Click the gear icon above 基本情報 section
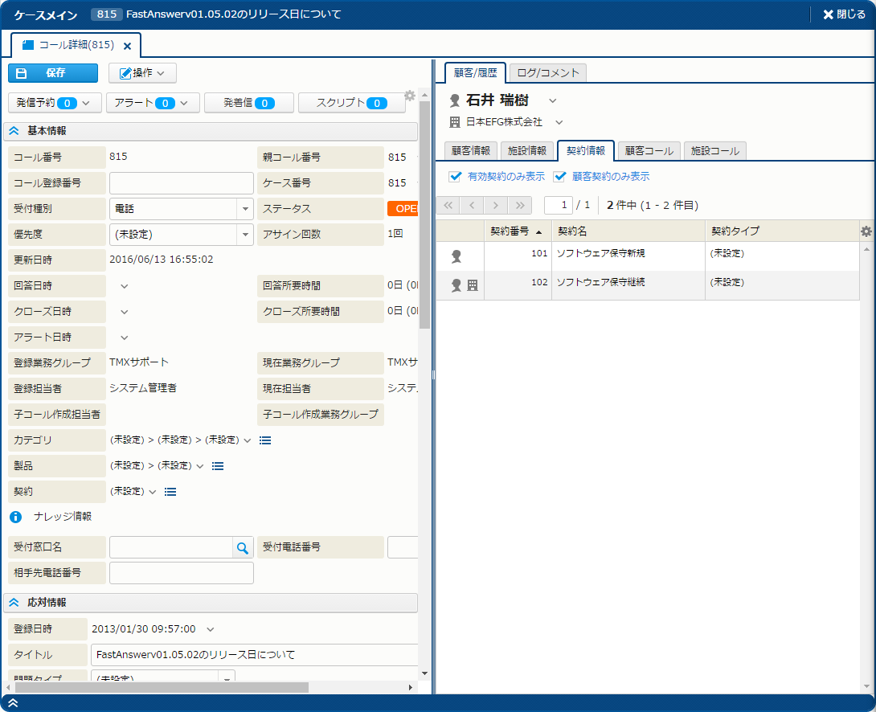Viewport: 876px width, 712px height. tap(410, 96)
